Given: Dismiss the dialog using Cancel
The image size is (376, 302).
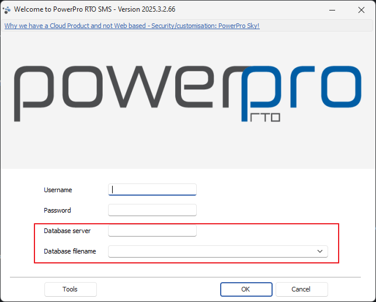Looking at the screenshot, I should [302, 289].
